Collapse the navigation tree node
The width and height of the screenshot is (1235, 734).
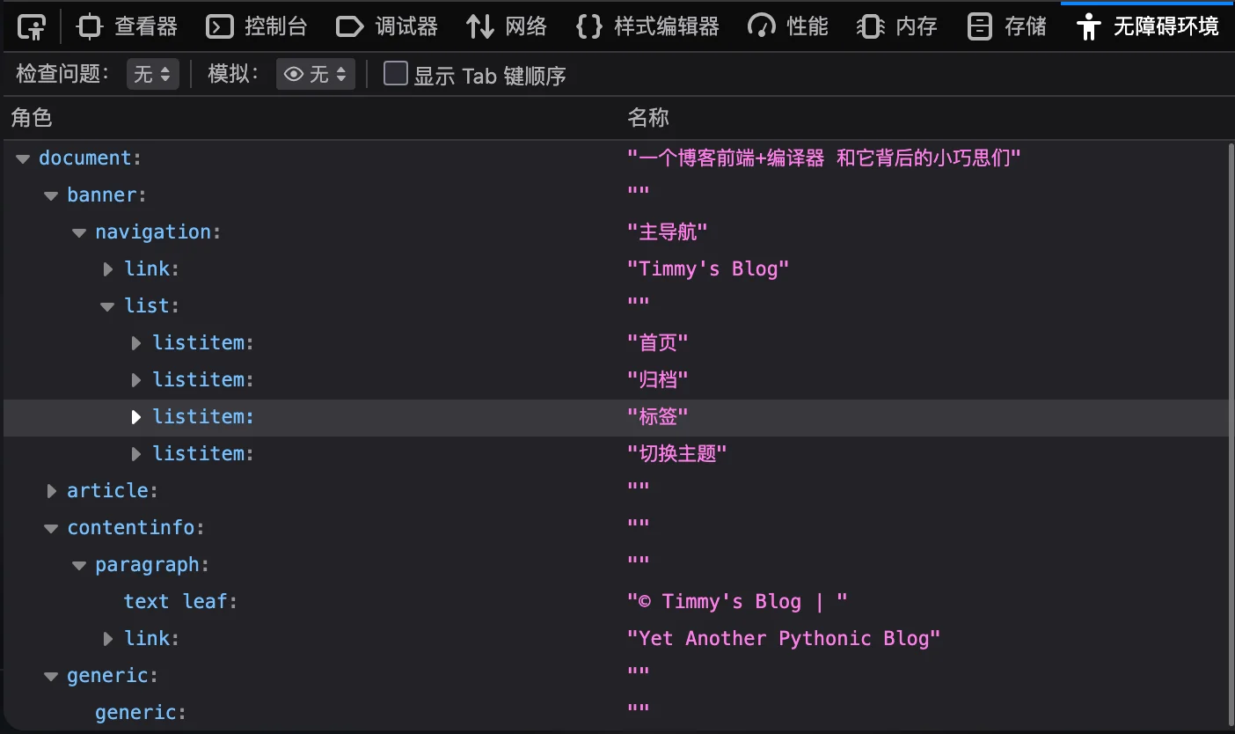point(79,232)
